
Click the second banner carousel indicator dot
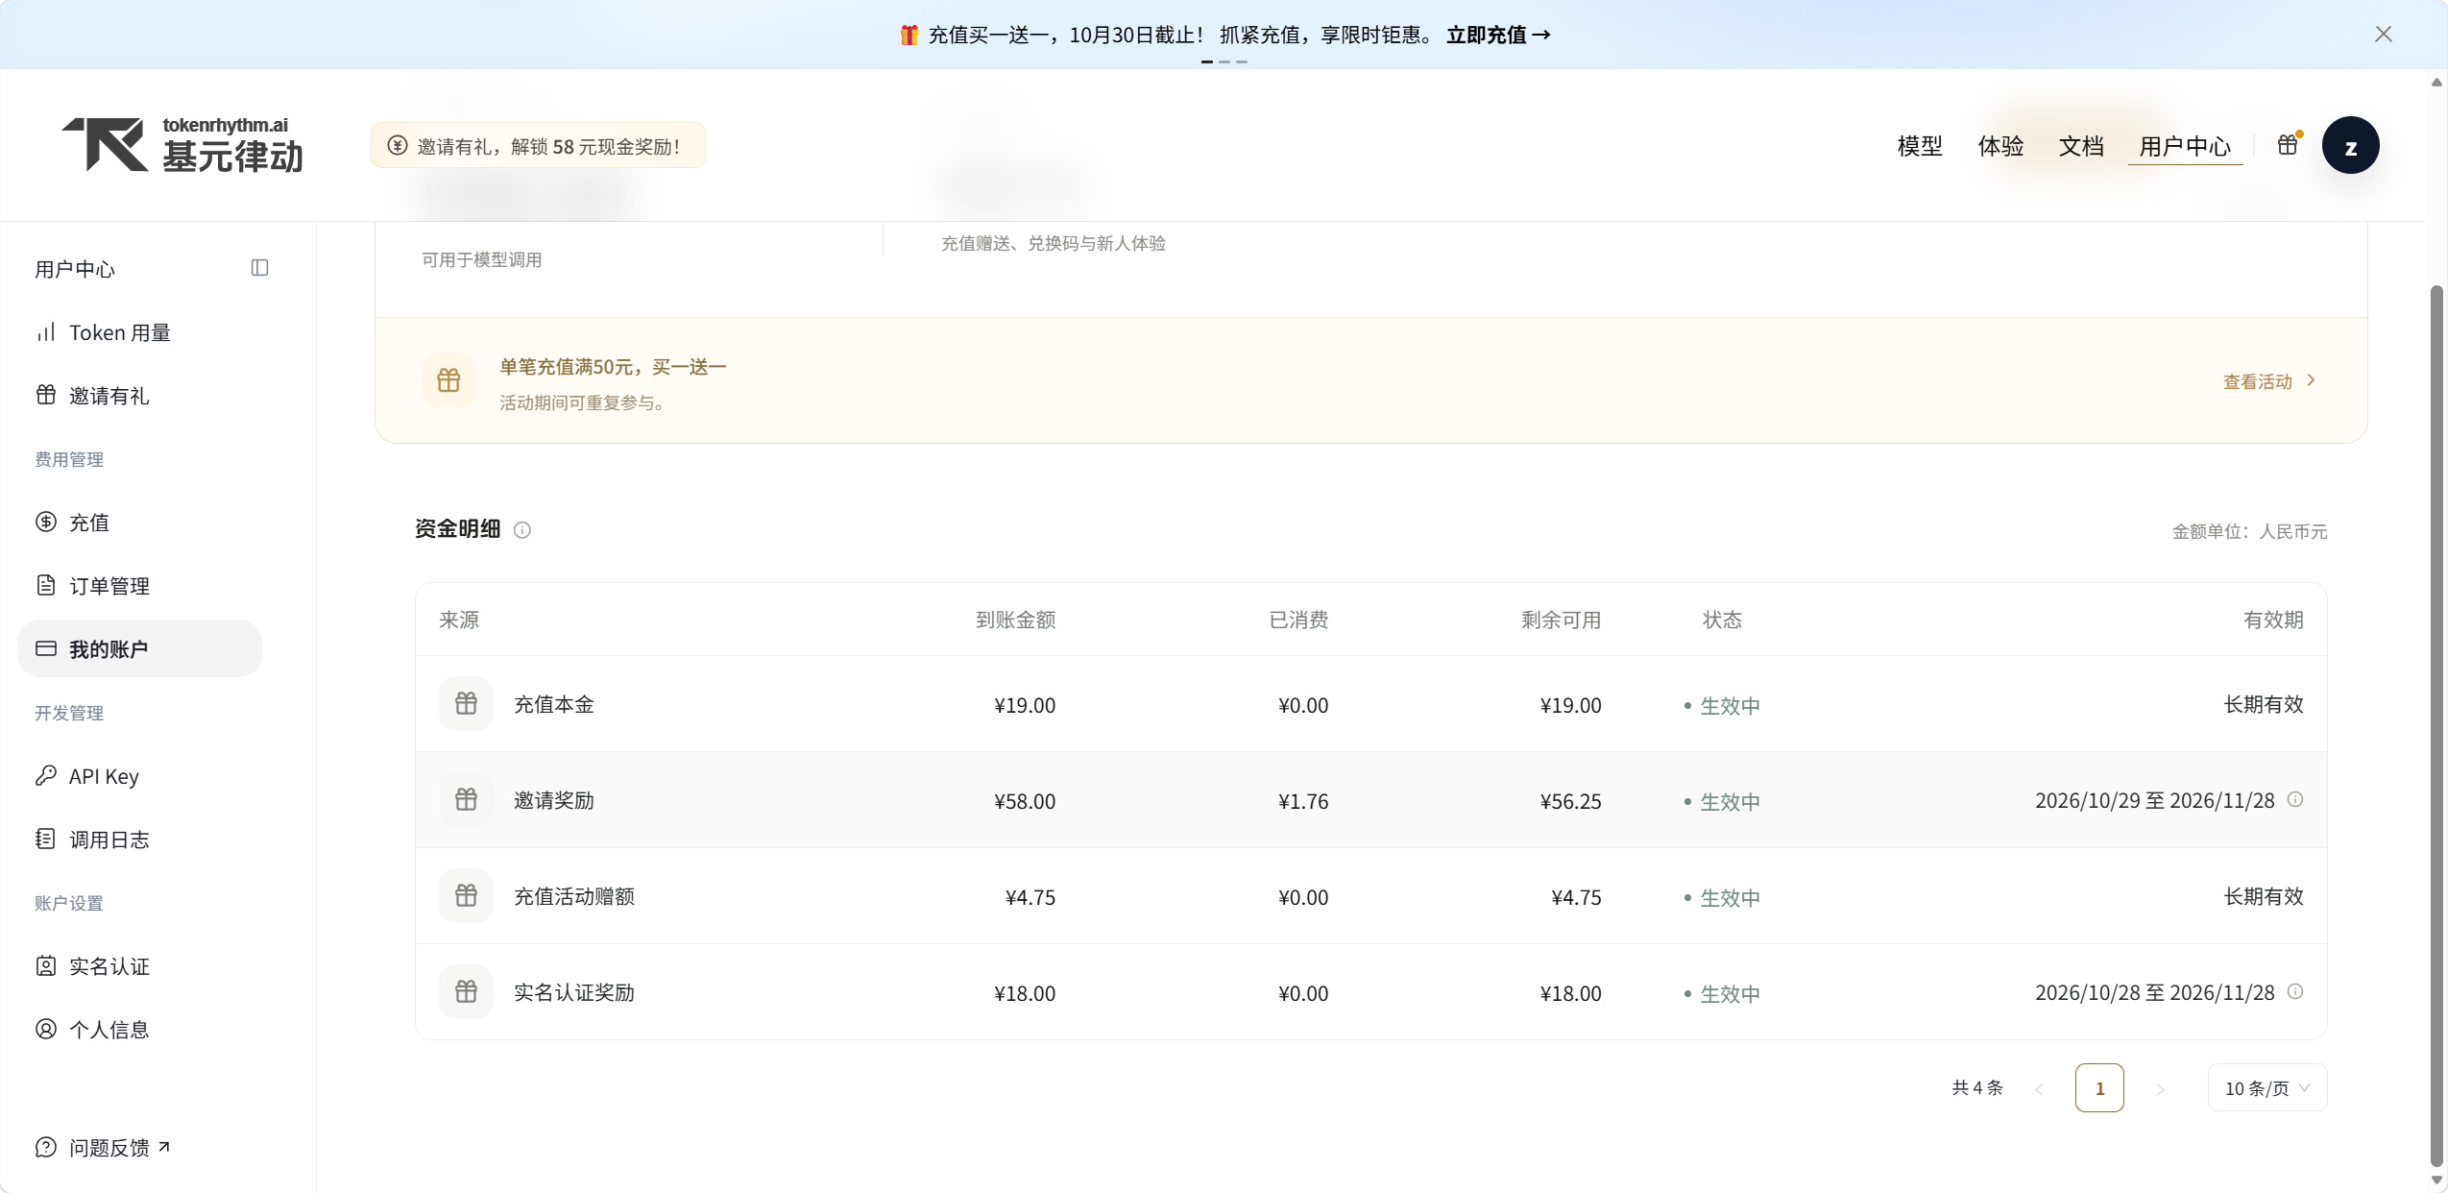1224,61
